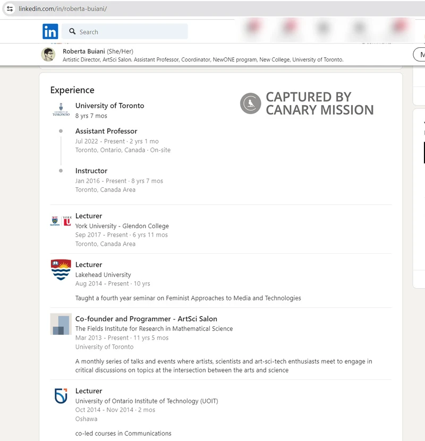
Task: Open the Ontario Institute of Technology logo
Action: click(x=61, y=396)
